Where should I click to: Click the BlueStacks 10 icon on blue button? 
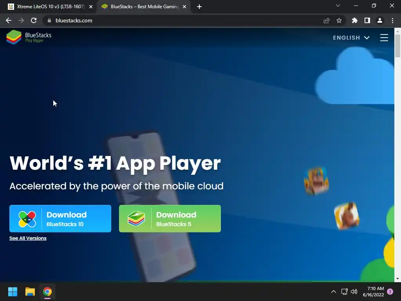[x=27, y=219]
